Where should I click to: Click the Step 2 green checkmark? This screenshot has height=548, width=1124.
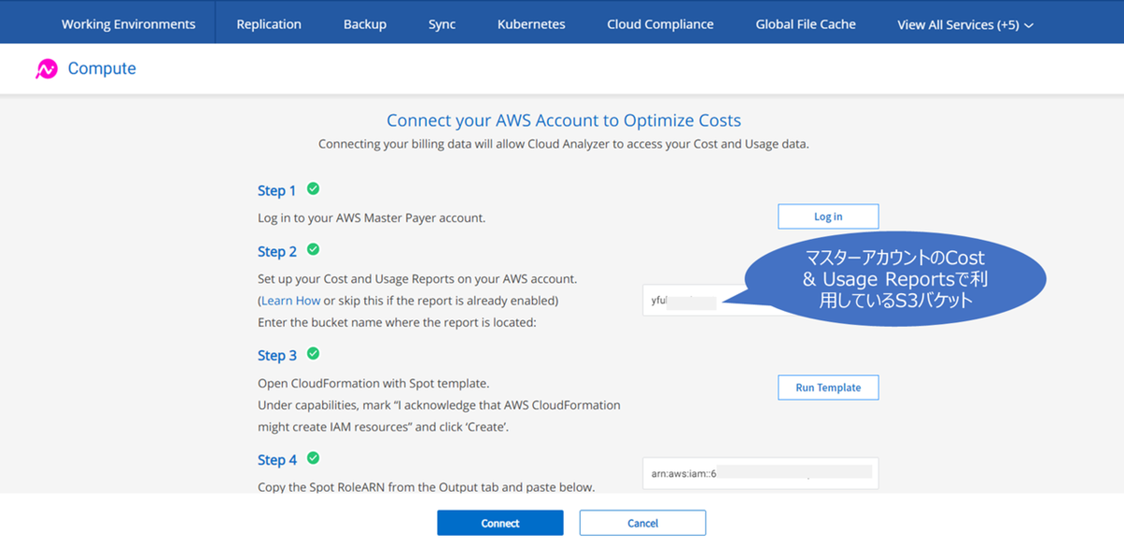[x=313, y=250]
